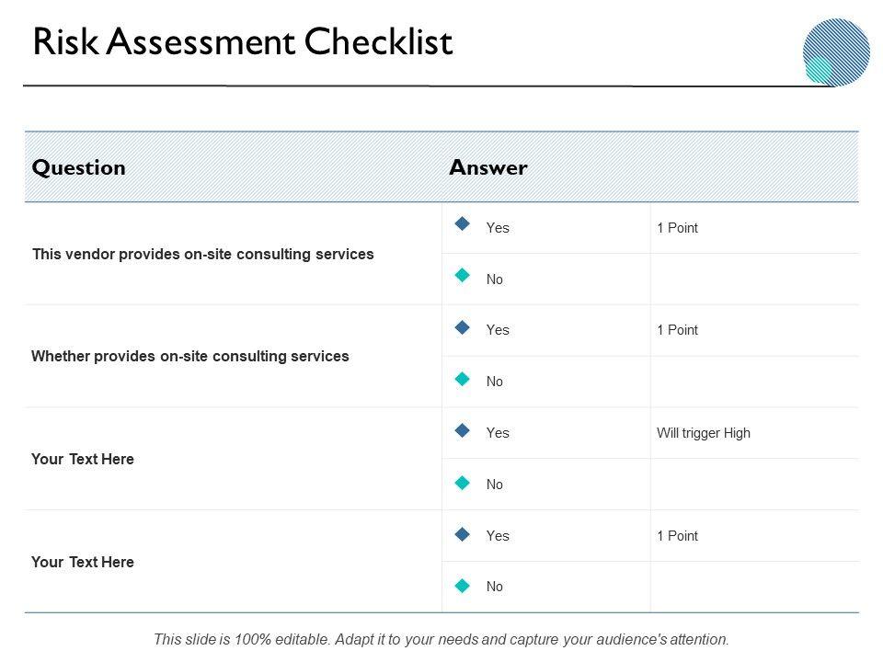Click the "Yes" label in the first question row
This screenshot has width=883, height=662.
[498, 228]
